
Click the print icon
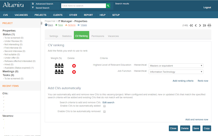tap(209, 25)
